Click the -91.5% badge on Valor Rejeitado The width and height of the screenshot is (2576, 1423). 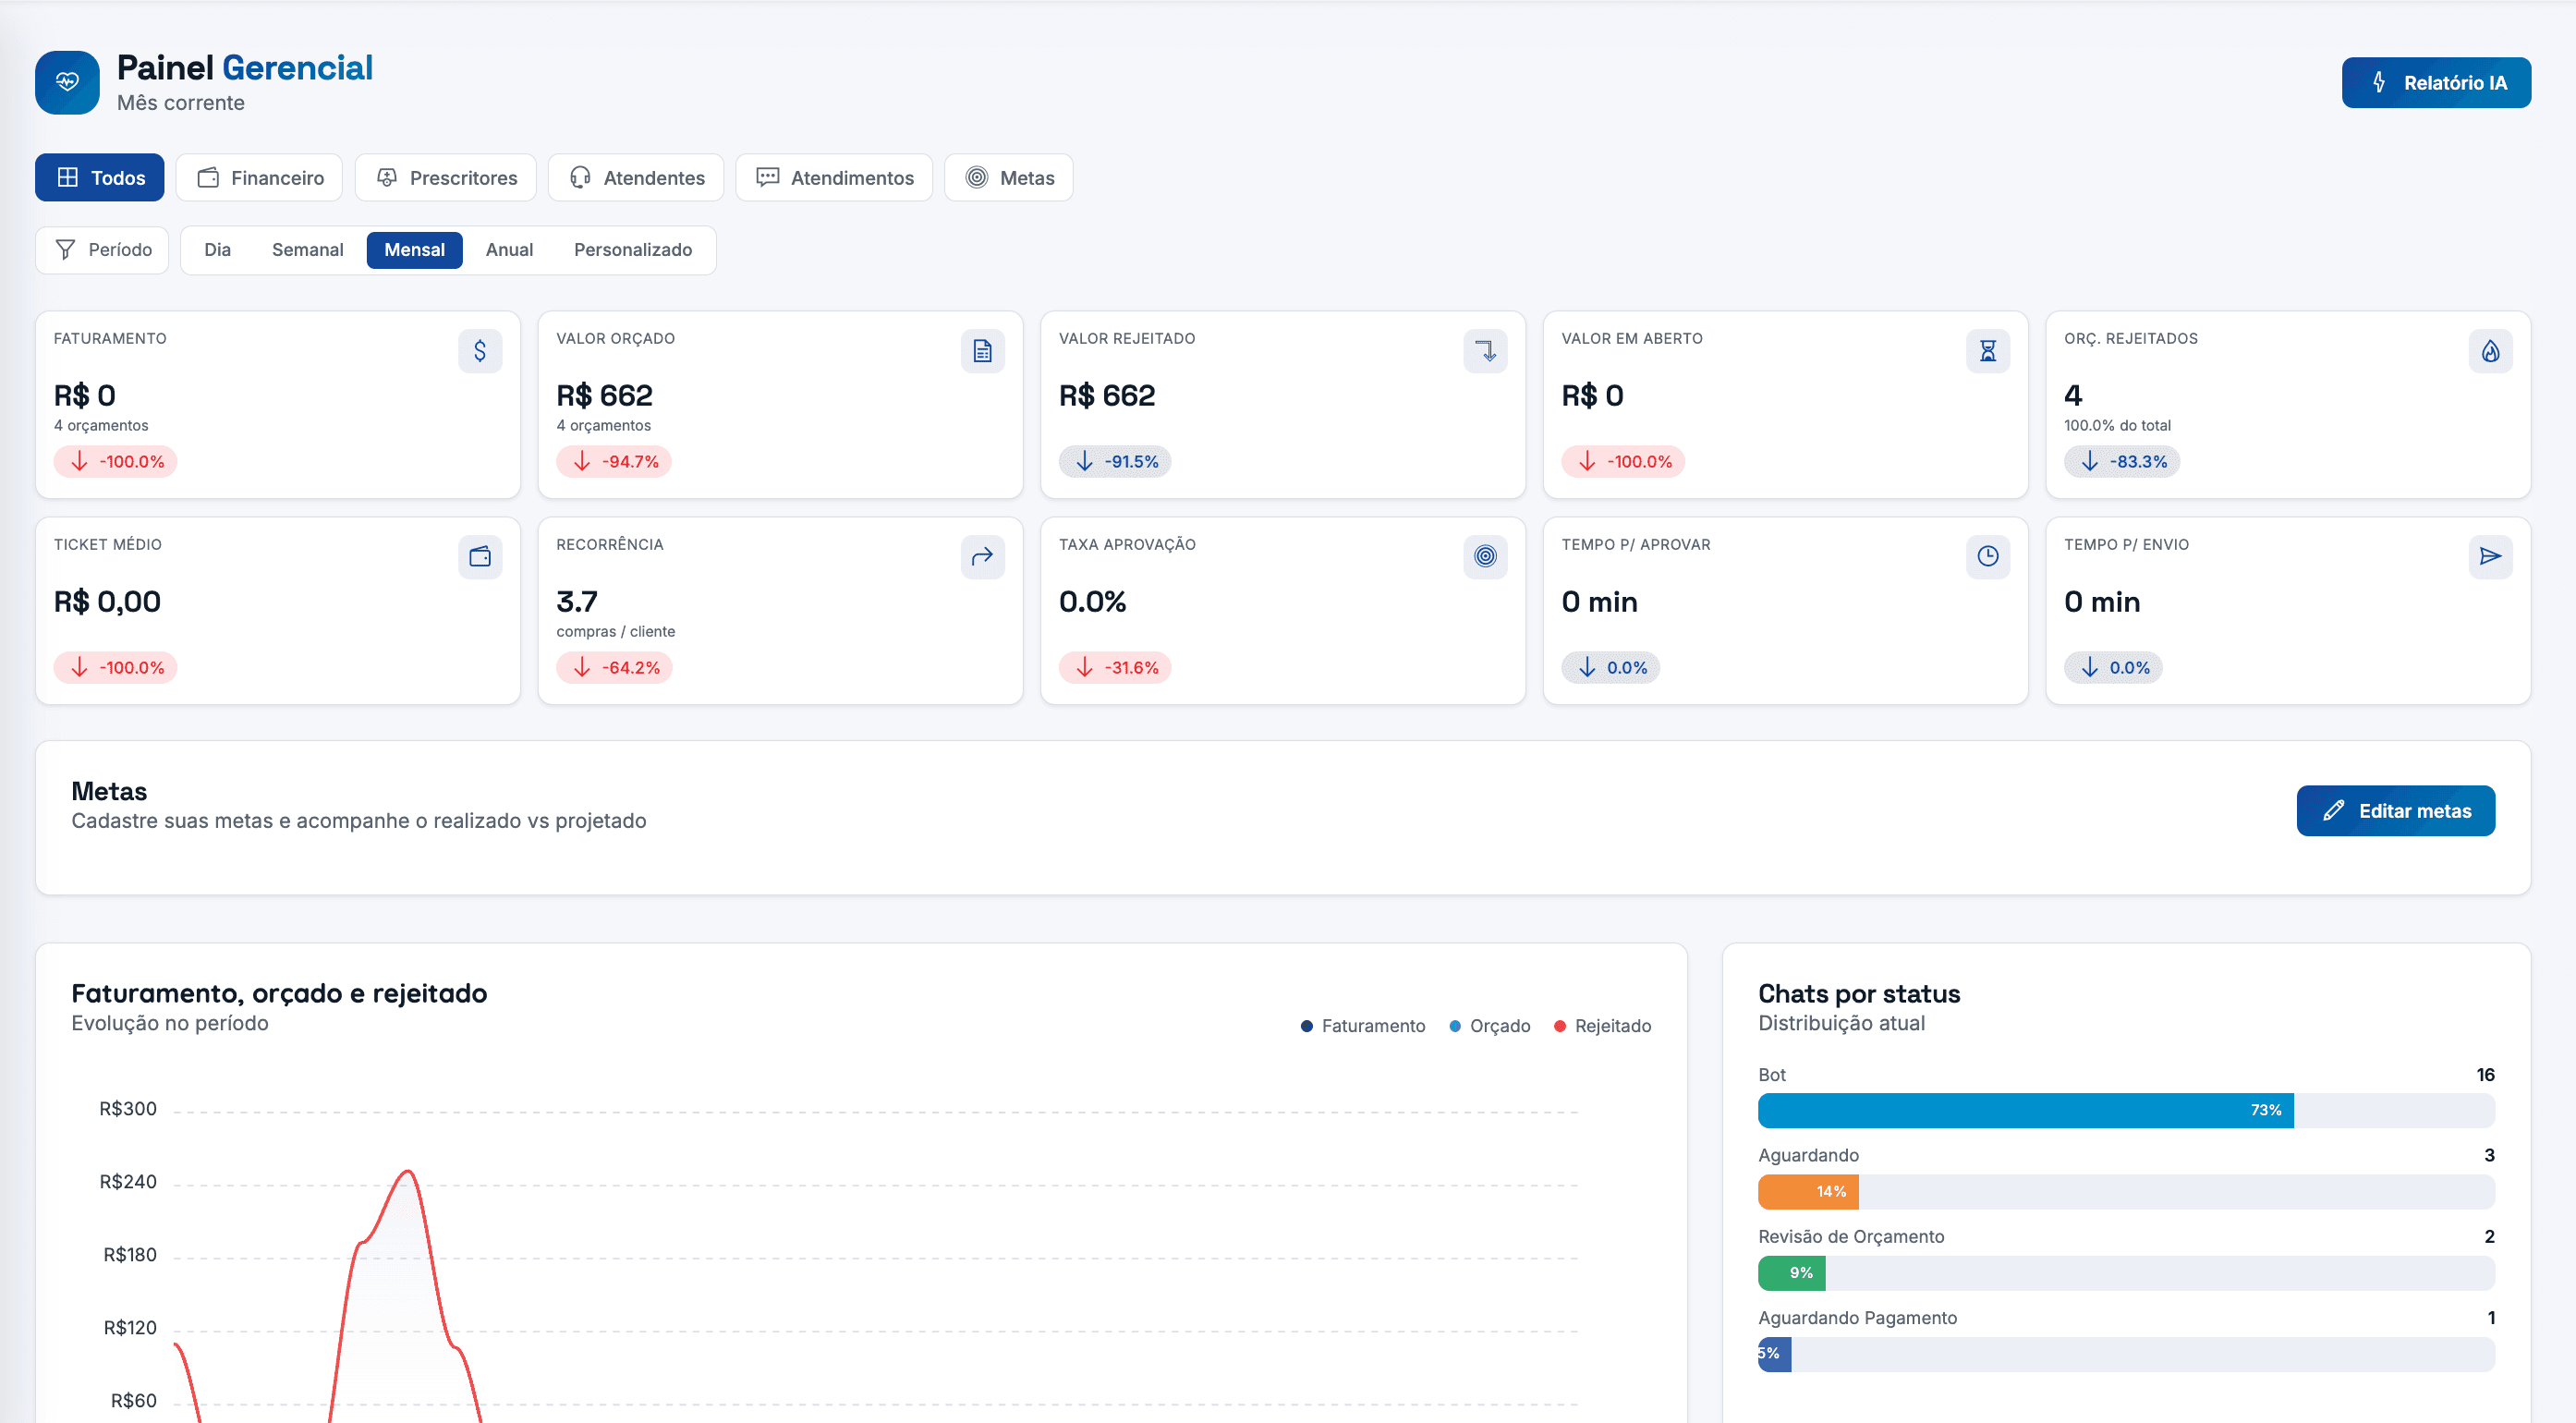[1115, 461]
